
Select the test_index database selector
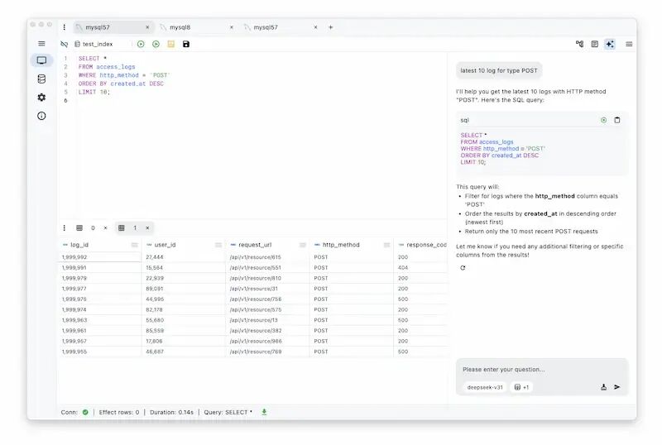pos(94,44)
